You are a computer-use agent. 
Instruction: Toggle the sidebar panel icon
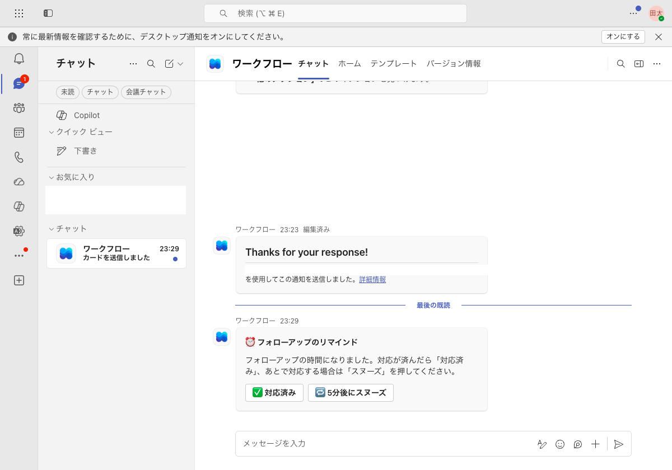pyautogui.click(x=48, y=13)
